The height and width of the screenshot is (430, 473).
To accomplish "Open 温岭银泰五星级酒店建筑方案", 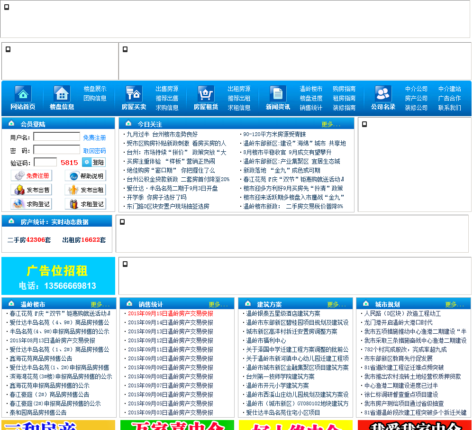I will 283,313.
